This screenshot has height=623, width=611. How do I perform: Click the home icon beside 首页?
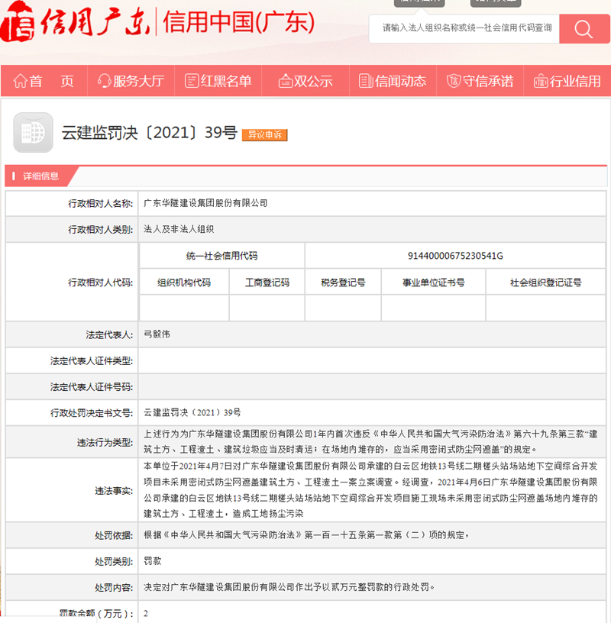[x=21, y=81]
